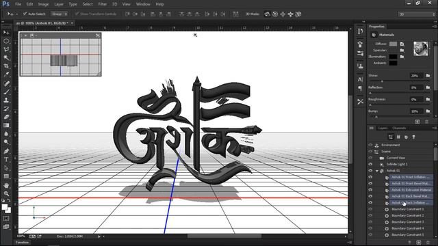Click the Roll 3D Object mode icon
This screenshot has width=438, height=246.
275,14
